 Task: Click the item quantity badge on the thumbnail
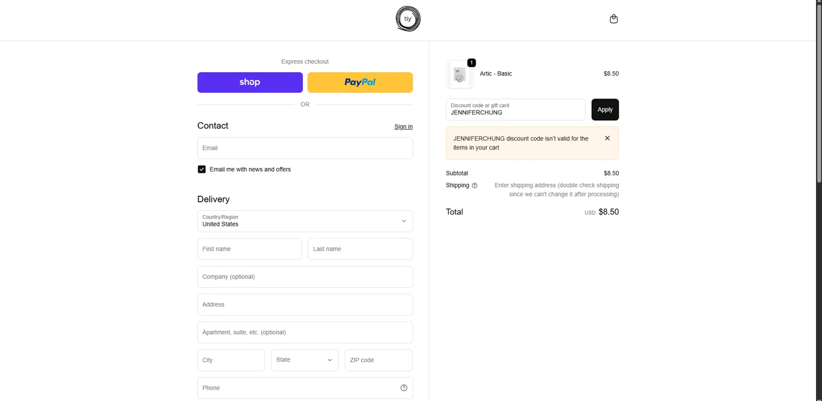click(x=471, y=63)
